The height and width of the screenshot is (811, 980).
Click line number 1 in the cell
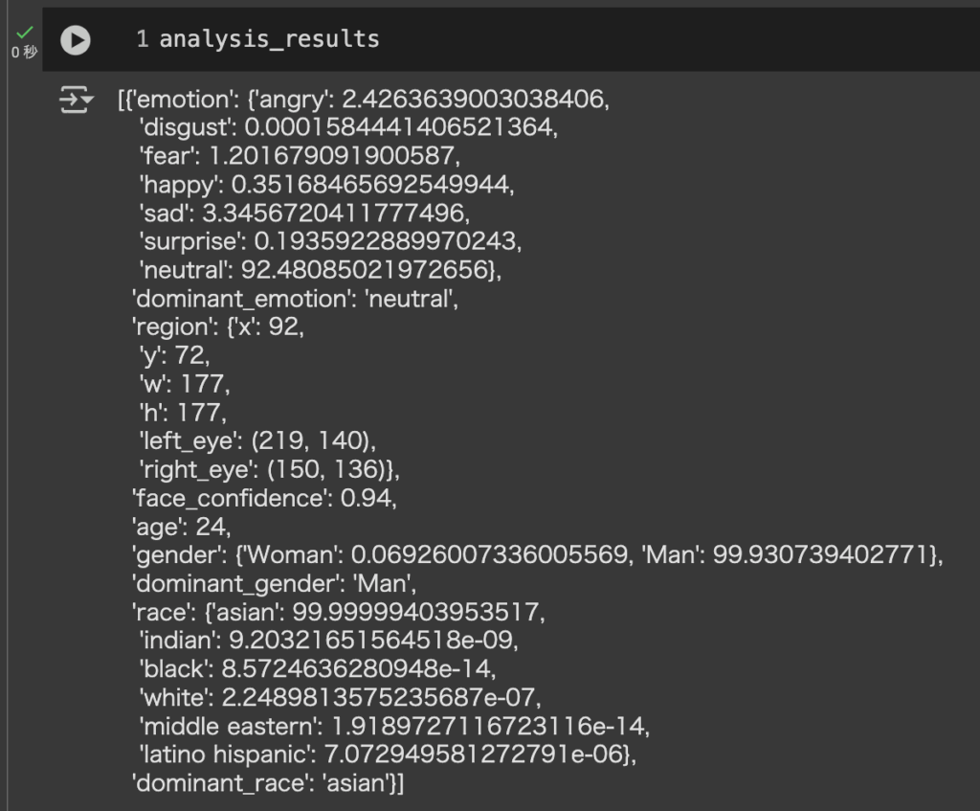[142, 39]
